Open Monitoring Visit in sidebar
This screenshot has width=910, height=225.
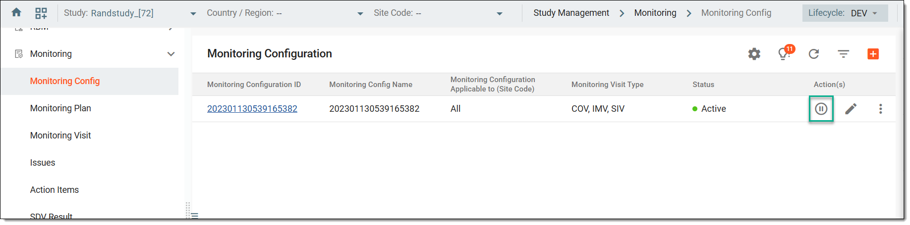[x=60, y=135]
